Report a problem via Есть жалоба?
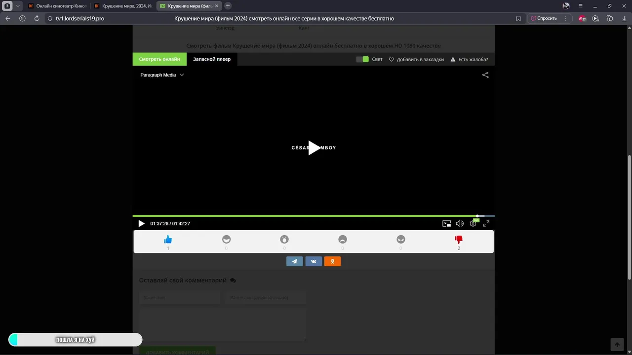Image resolution: width=632 pixels, height=355 pixels. click(469, 59)
